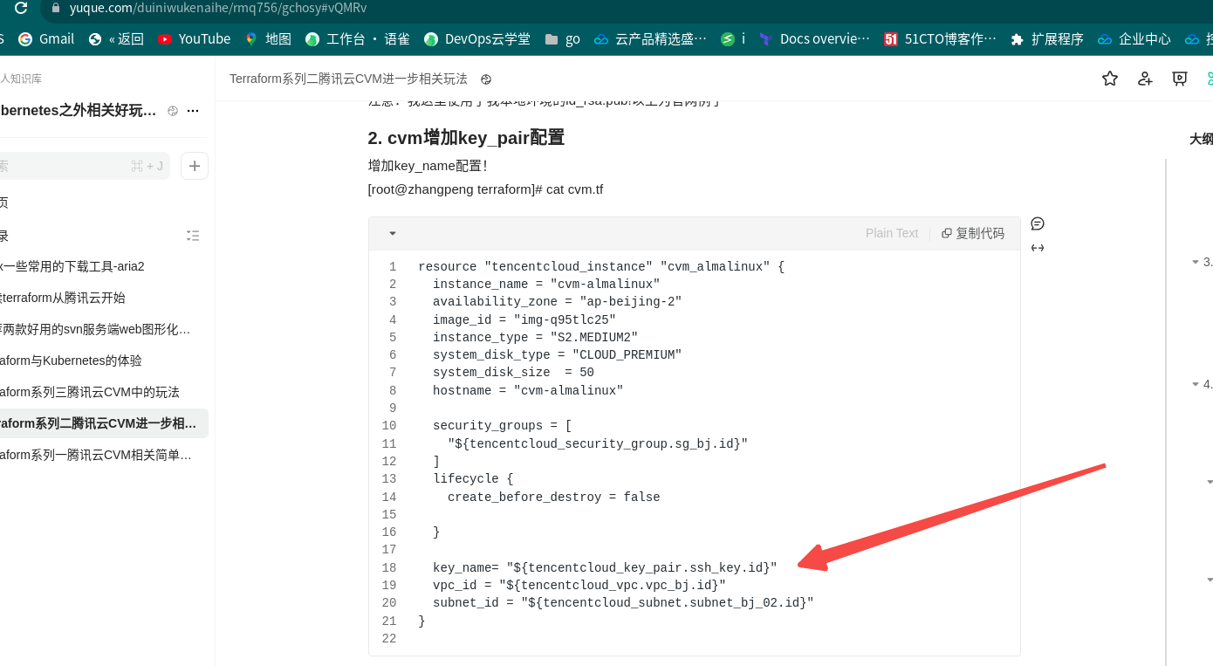
Task: Click the code line "lifecycle {"
Action: pyautogui.click(x=473, y=478)
